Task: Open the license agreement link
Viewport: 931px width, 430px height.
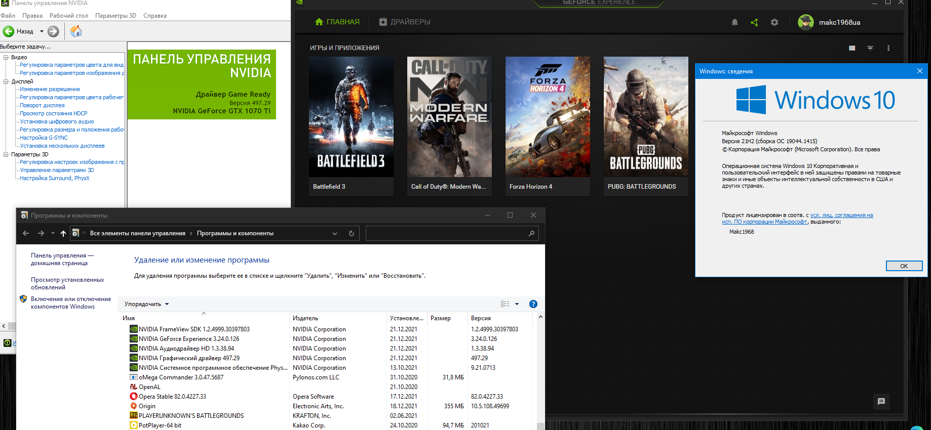Action: (797, 219)
